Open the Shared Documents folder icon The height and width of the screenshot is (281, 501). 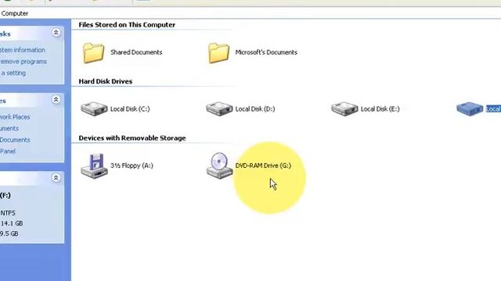coord(94,52)
